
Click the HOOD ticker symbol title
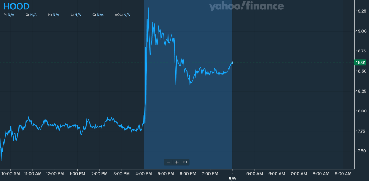click(16, 6)
